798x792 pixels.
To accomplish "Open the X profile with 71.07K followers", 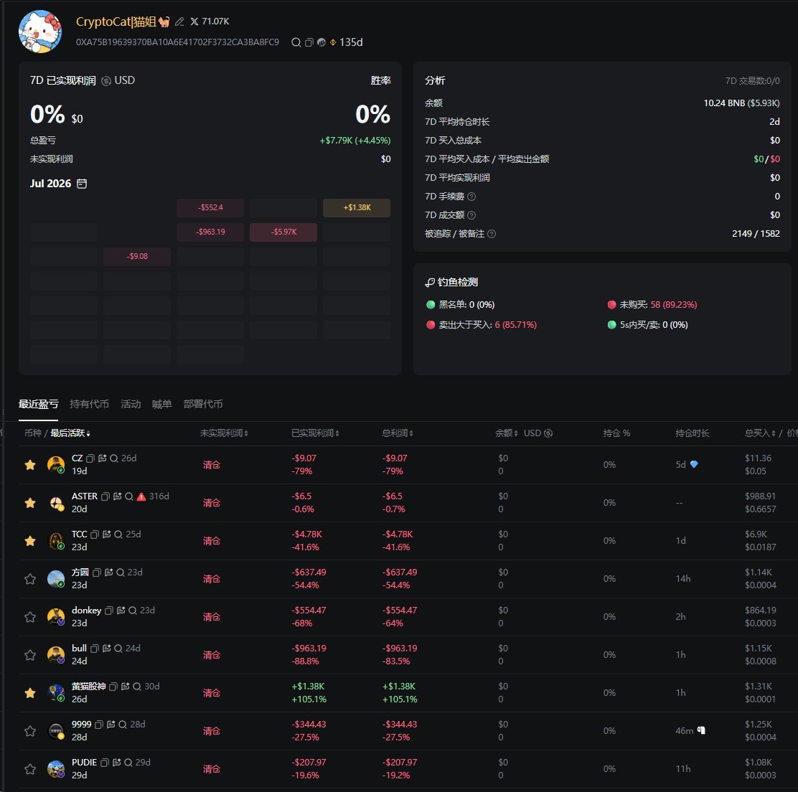I will tap(210, 22).
